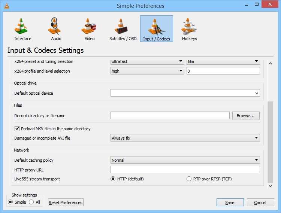This screenshot has height=213, width=281.
Task: Click the HTTP proxy URL text field
Action: pyautogui.click(x=185, y=170)
